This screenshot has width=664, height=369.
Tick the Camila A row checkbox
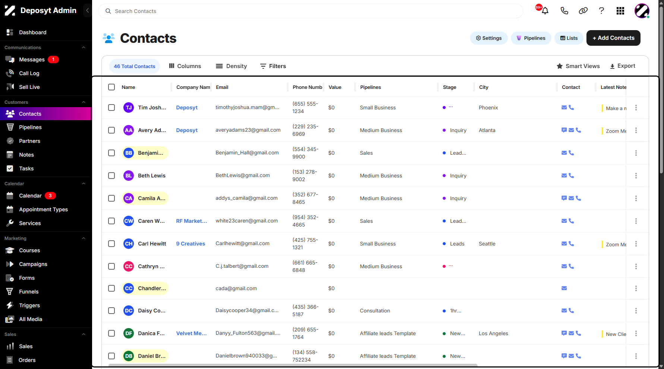(111, 198)
